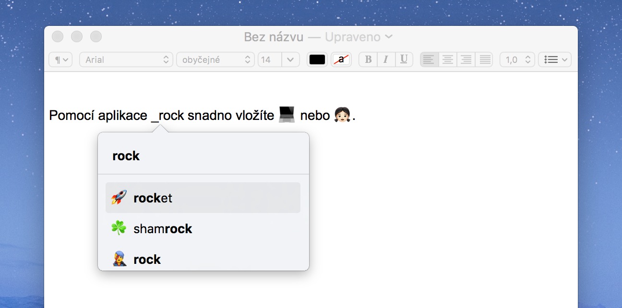
Task: Open the black text color swatch
Action: click(x=317, y=59)
